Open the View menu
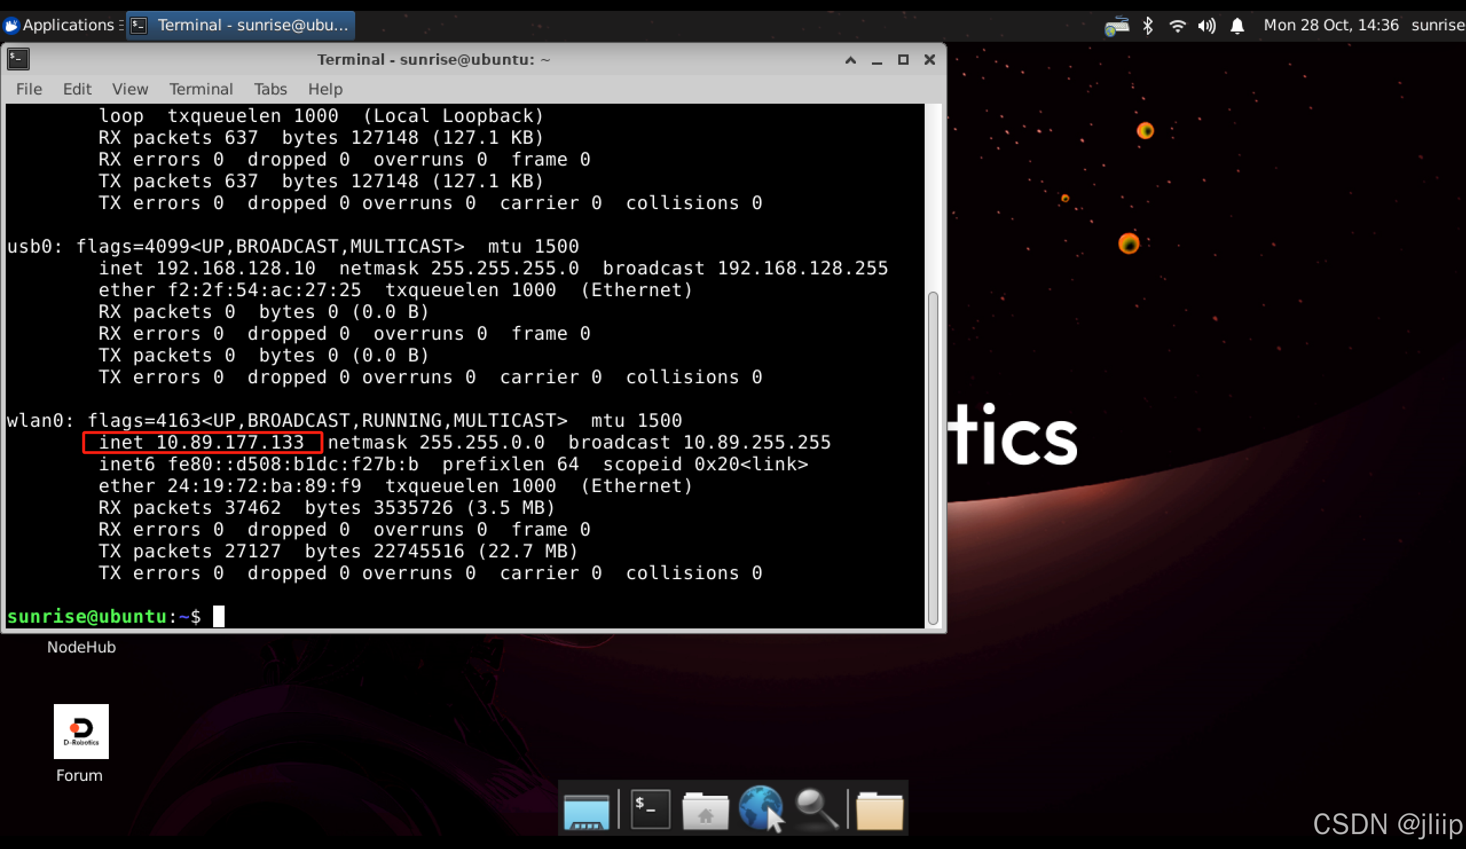1466x849 pixels. click(x=129, y=89)
